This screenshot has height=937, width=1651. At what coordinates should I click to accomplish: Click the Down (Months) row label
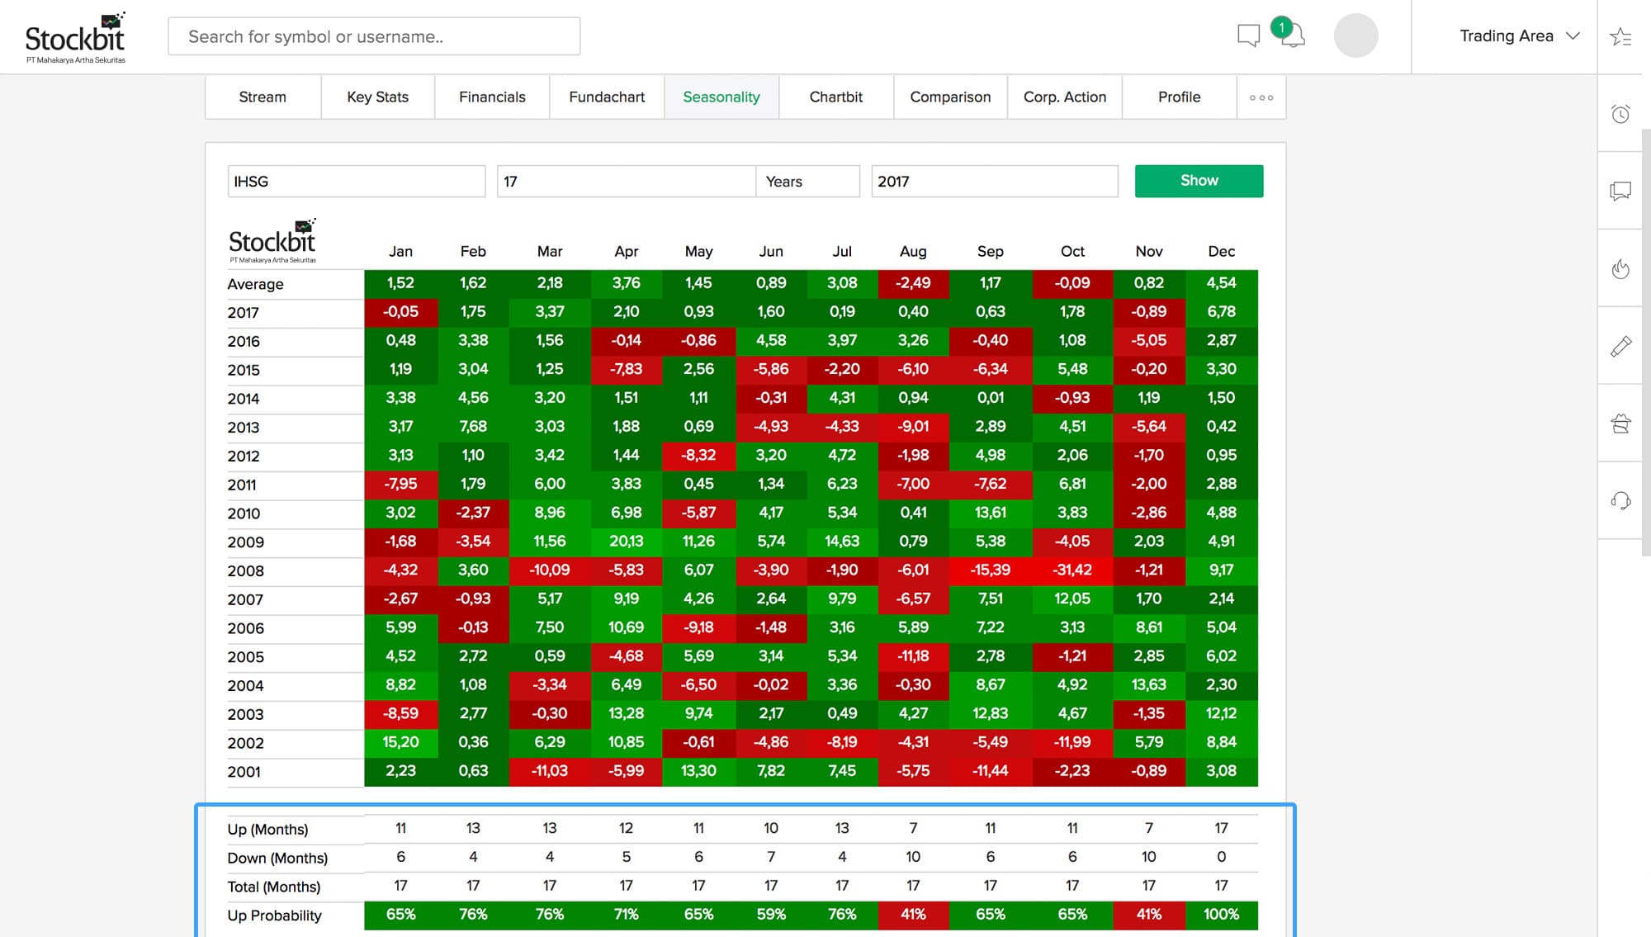[277, 859]
